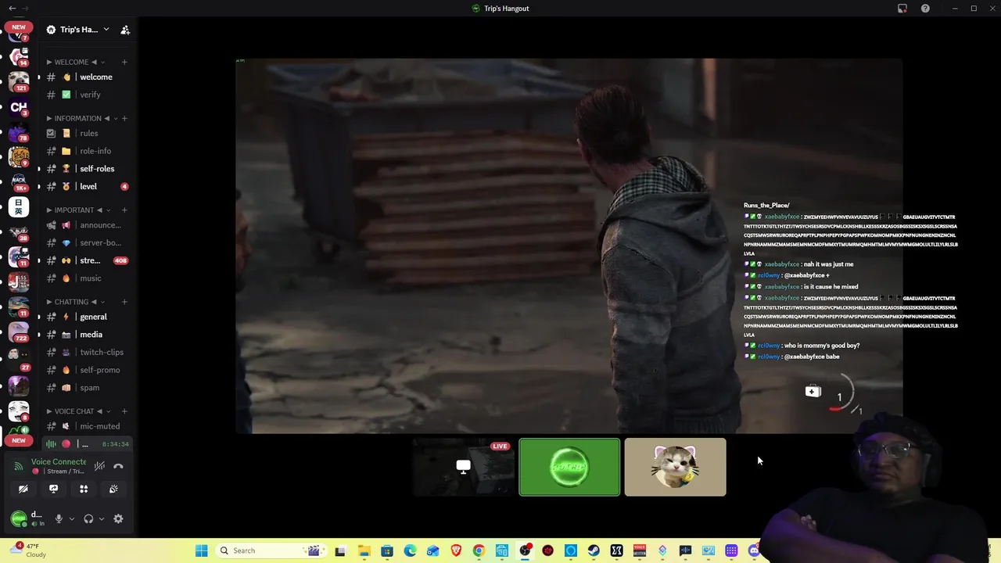Open the self-promo channel
1001x563 pixels.
pos(88,370)
